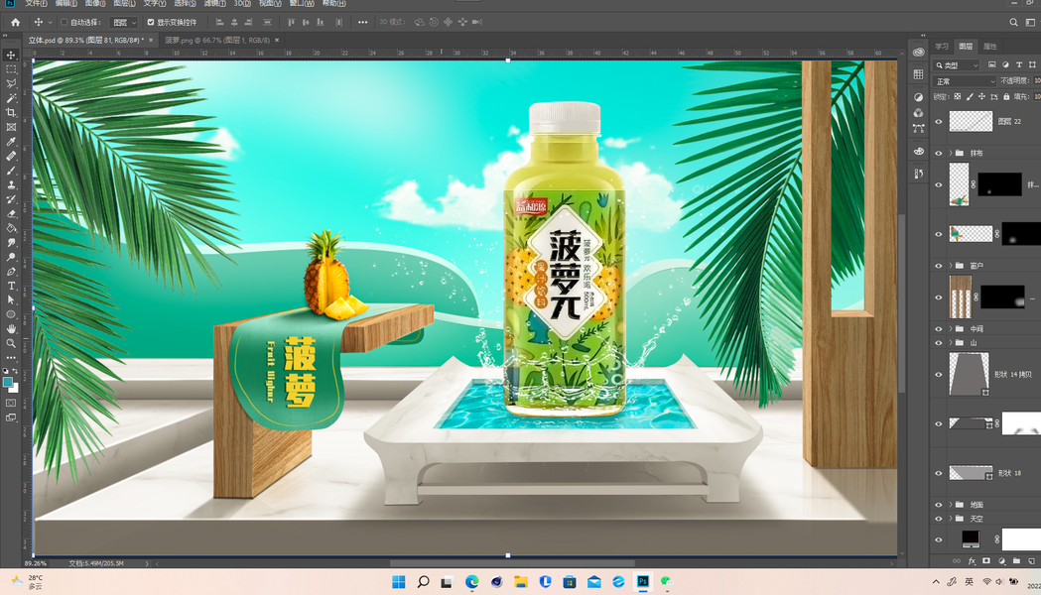The width and height of the screenshot is (1041, 595).
Task: Open the Adjustments panel icon
Action: coord(918,97)
